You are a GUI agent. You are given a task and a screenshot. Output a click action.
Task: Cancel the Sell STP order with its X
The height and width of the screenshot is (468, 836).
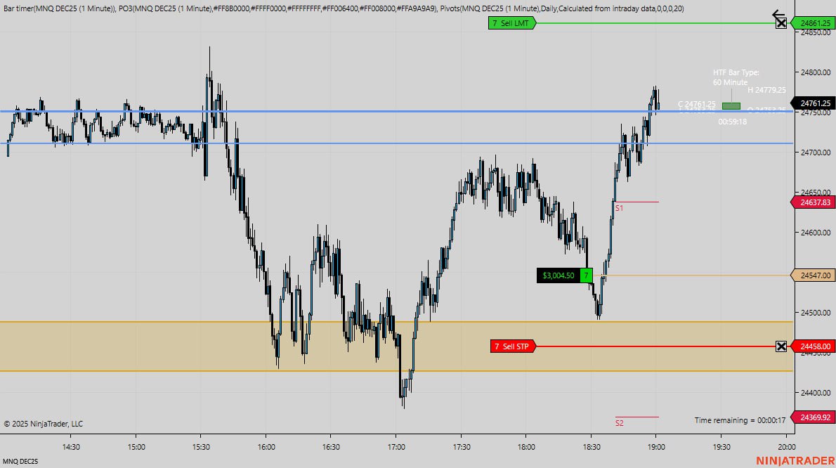pyautogui.click(x=781, y=346)
